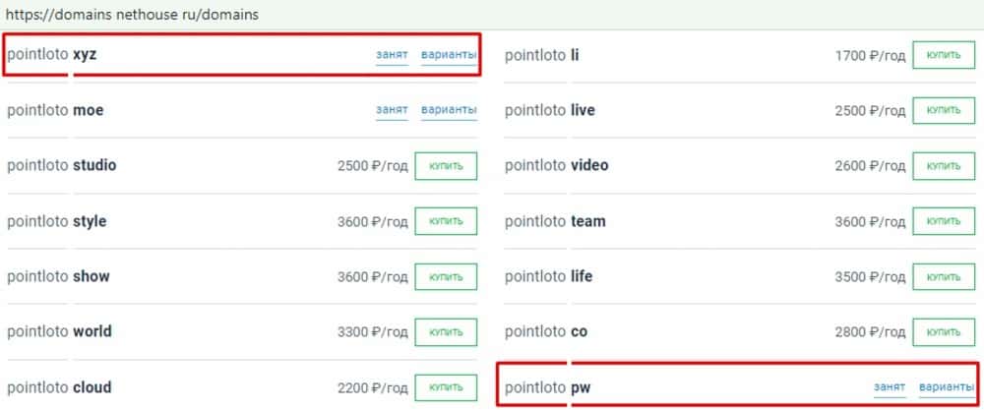Open варианты link for pointloto pw

pyautogui.click(x=947, y=387)
